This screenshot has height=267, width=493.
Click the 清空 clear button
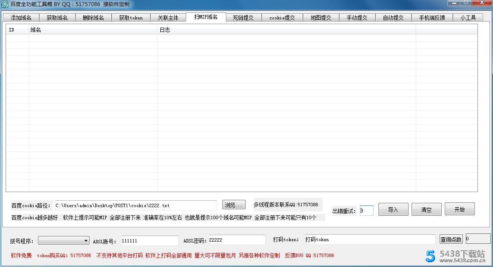(x=426, y=209)
